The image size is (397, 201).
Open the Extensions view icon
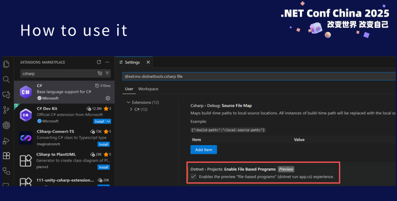[x=6, y=156]
